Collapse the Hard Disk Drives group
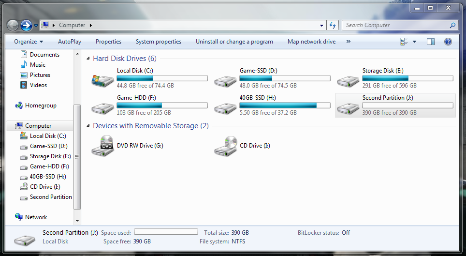Image resolution: width=466 pixels, height=256 pixels. [x=88, y=59]
